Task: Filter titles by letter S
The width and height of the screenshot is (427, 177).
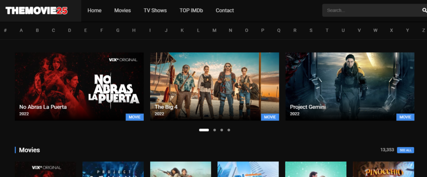Action: click(311, 30)
